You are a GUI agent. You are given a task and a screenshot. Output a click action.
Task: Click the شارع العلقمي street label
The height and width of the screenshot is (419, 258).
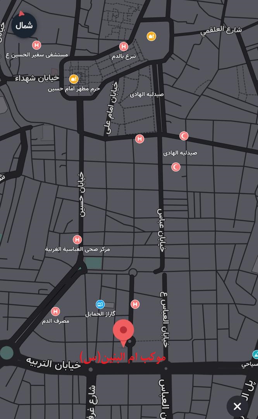point(221,30)
